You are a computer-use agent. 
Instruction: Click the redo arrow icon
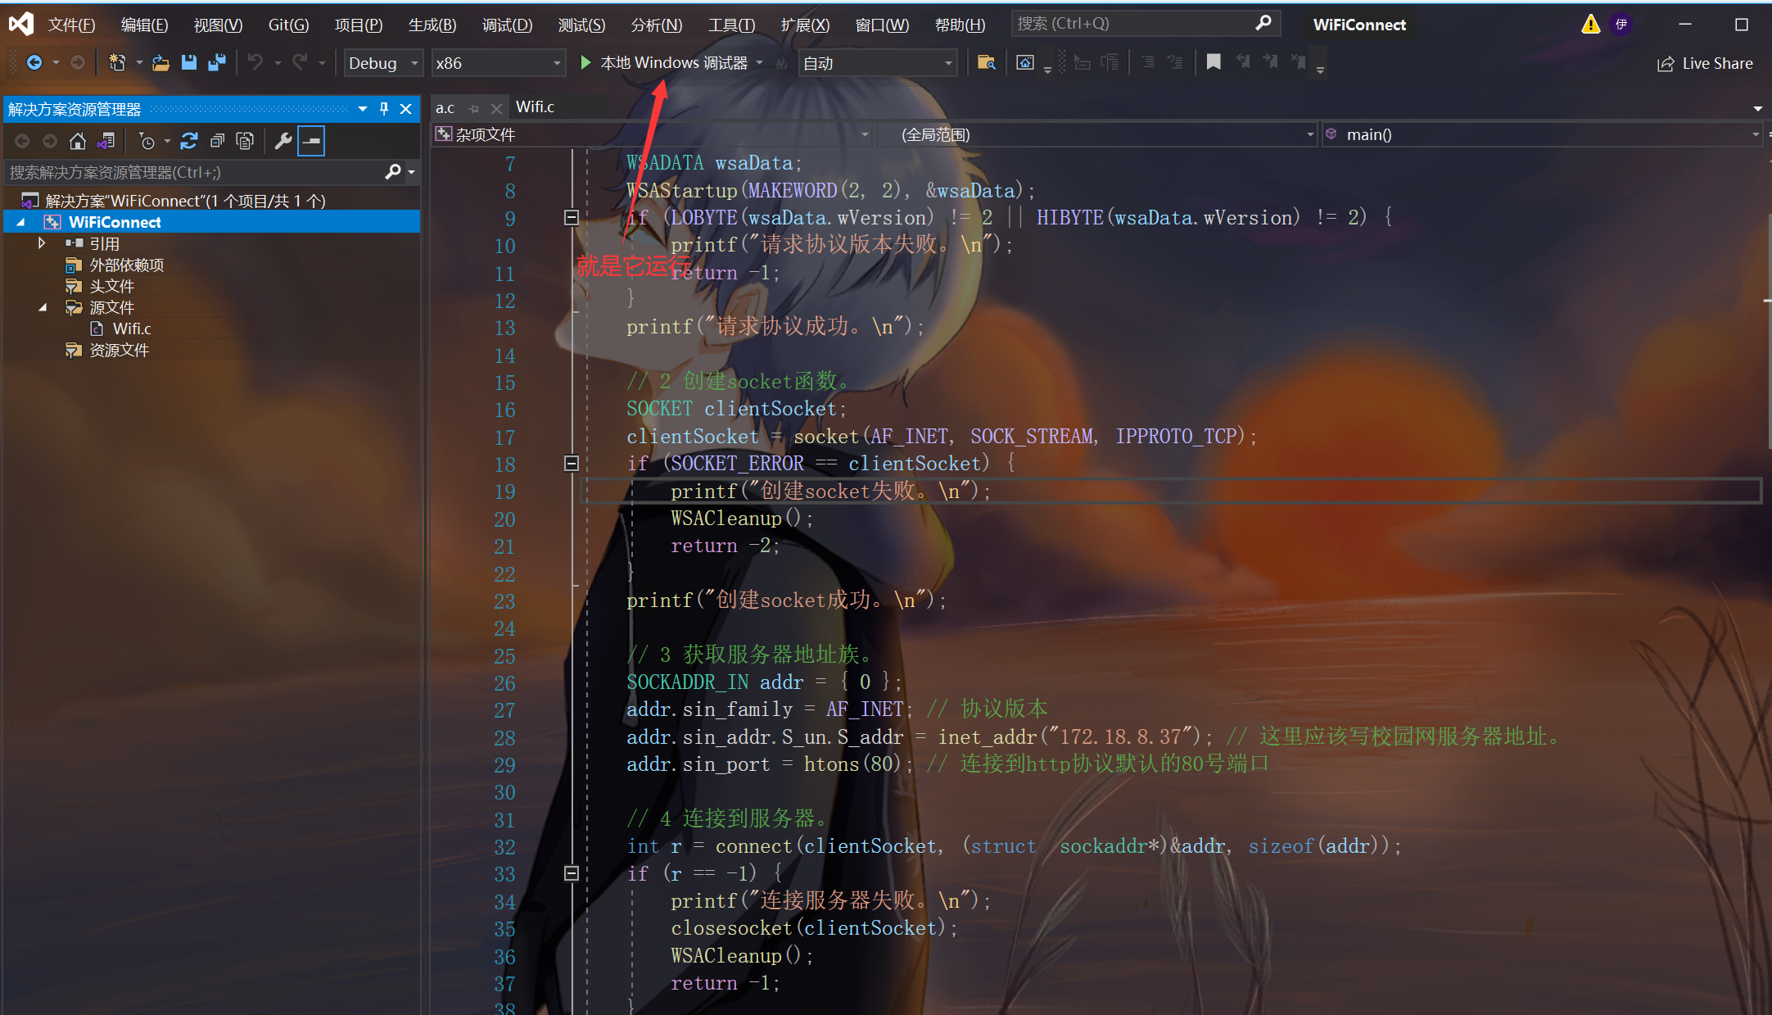(x=301, y=62)
